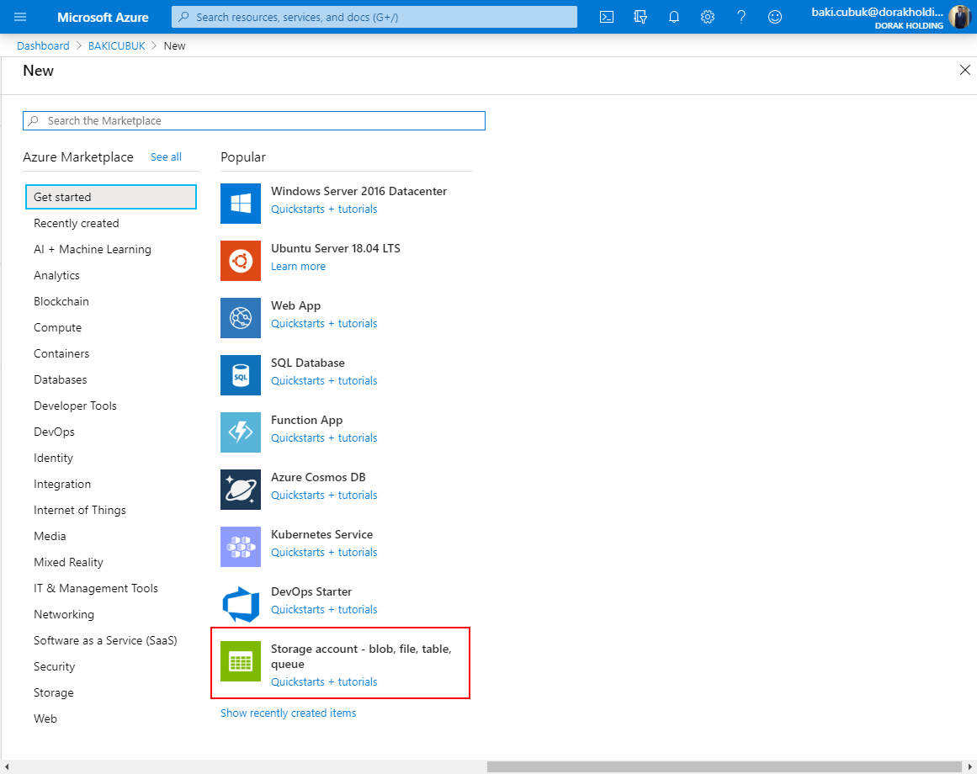977x774 pixels.
Task: Open Cosmos DB Quickstarts + tutorials link
Action: click(324, 496)
